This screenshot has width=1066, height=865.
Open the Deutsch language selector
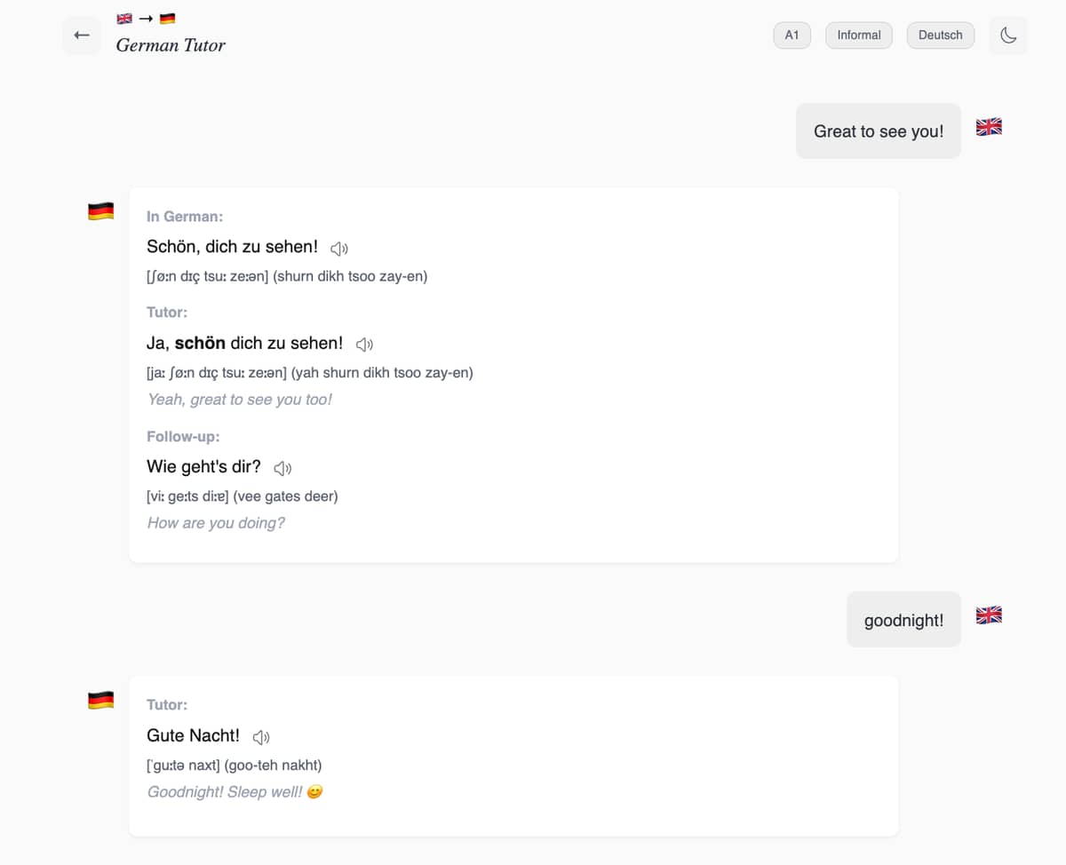coord(940,36)
